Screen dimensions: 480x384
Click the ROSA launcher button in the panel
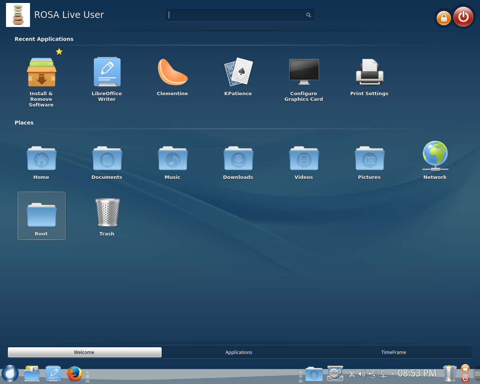click(10, 374)
